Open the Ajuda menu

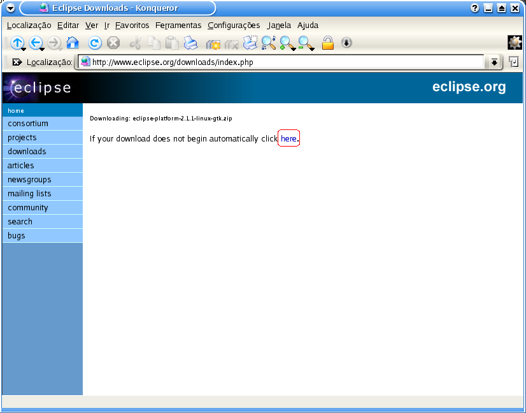(x=308, y=25)
